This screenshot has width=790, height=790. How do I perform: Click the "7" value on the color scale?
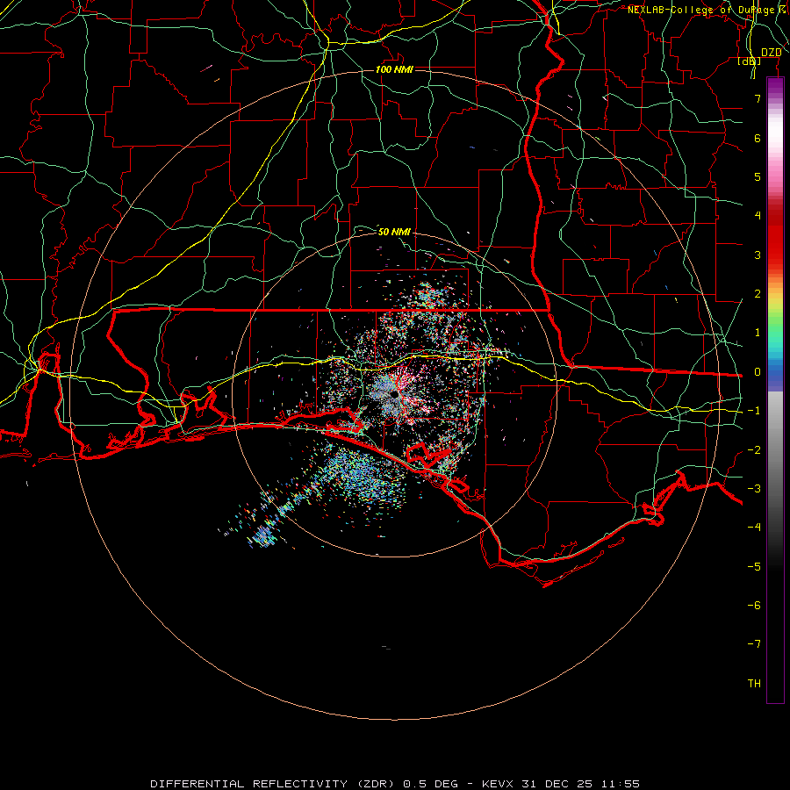click(758, 98)
